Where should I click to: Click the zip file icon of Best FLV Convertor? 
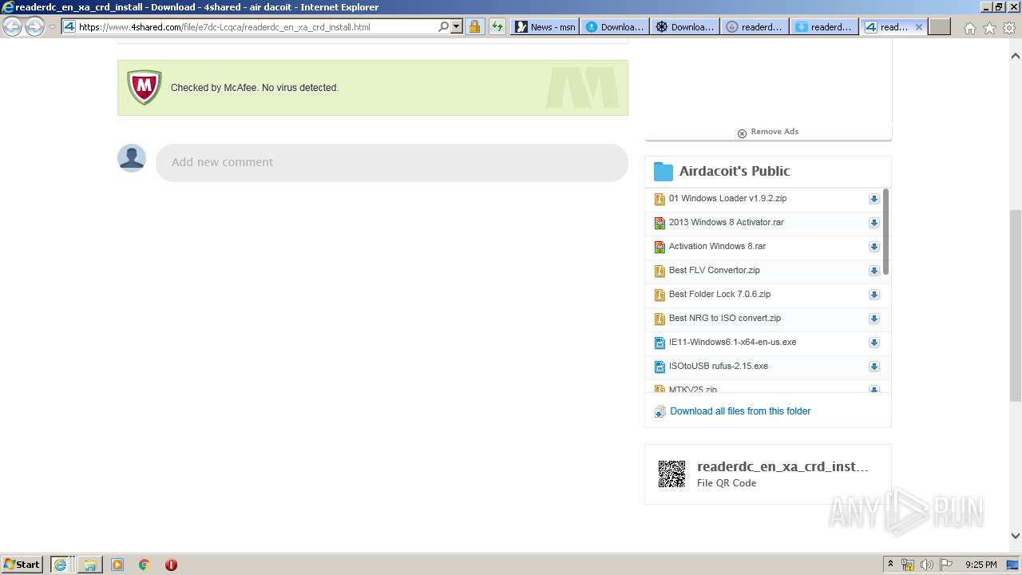[x=660, y=271]
